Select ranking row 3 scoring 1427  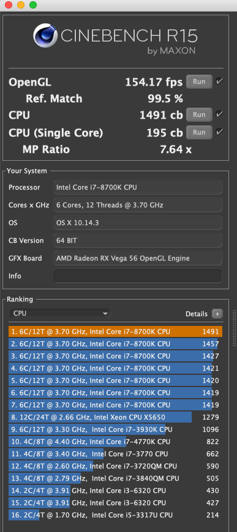115,356
